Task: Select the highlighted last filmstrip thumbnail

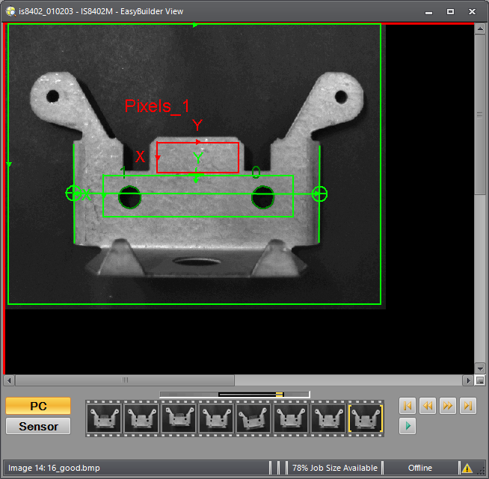Action: pyautogui.click(x=365, y=418)
